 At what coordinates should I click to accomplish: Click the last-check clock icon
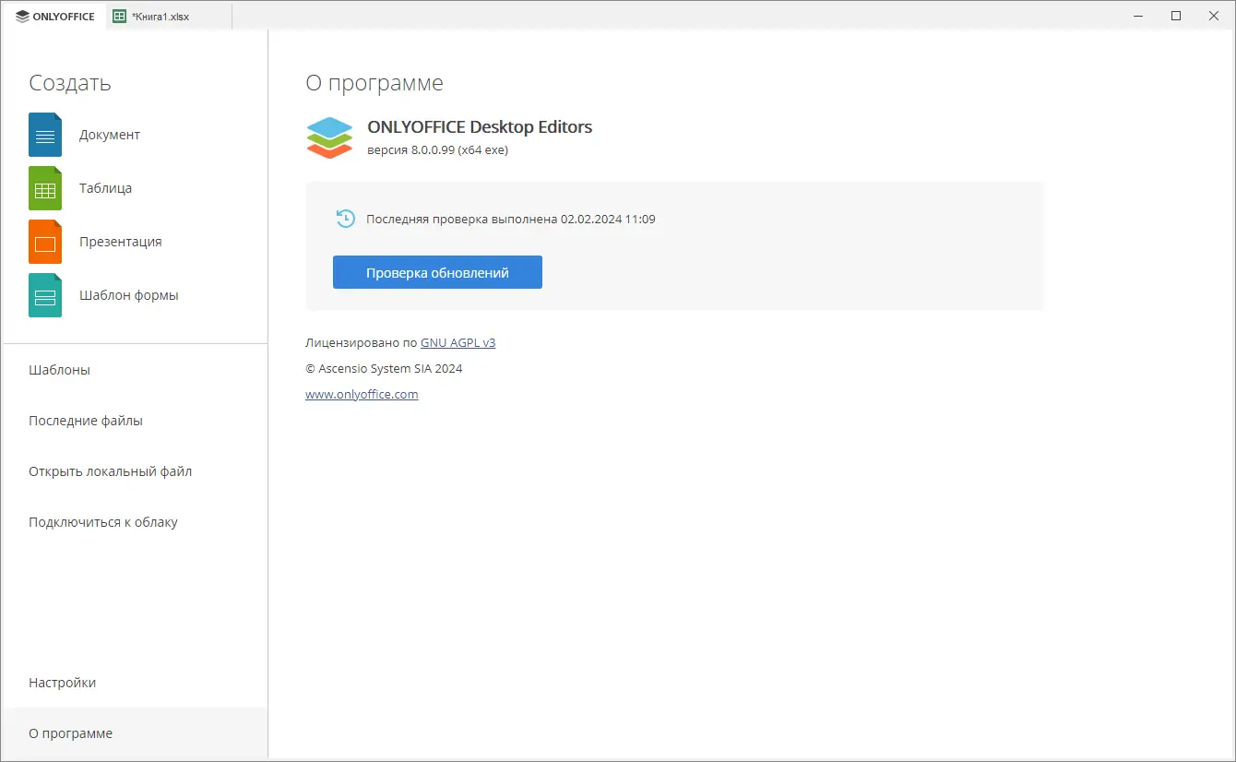346,219
